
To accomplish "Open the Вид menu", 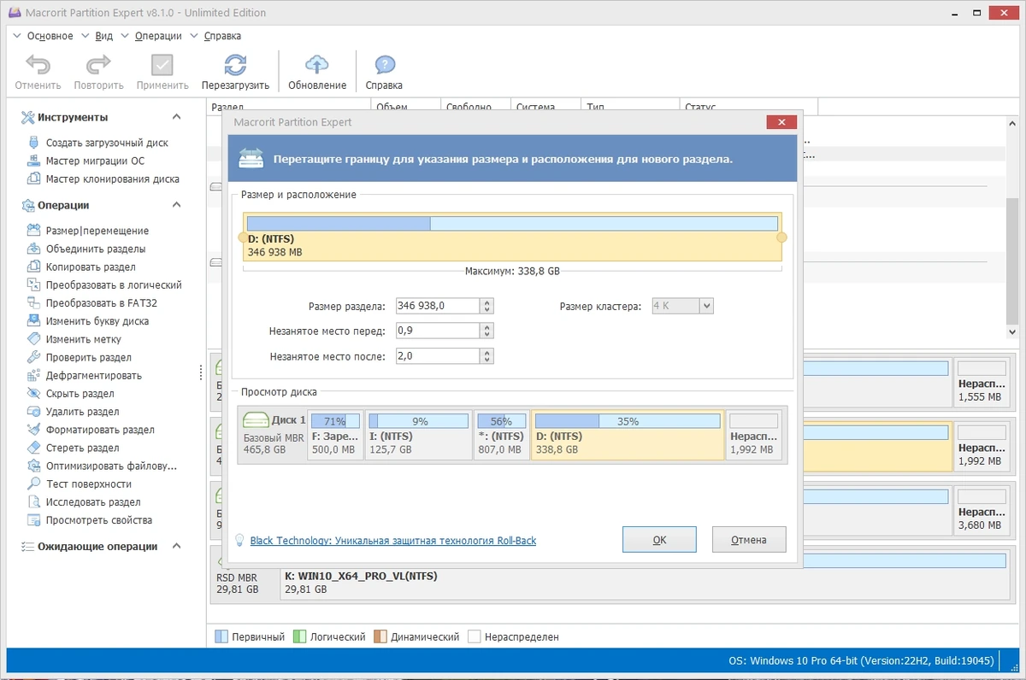I will click(x=103, y=36).
